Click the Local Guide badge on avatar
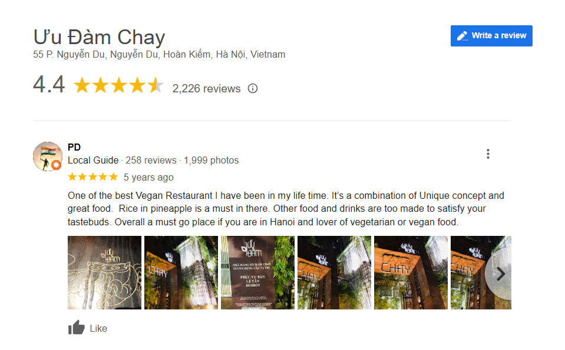 click(x=56, y=165)
